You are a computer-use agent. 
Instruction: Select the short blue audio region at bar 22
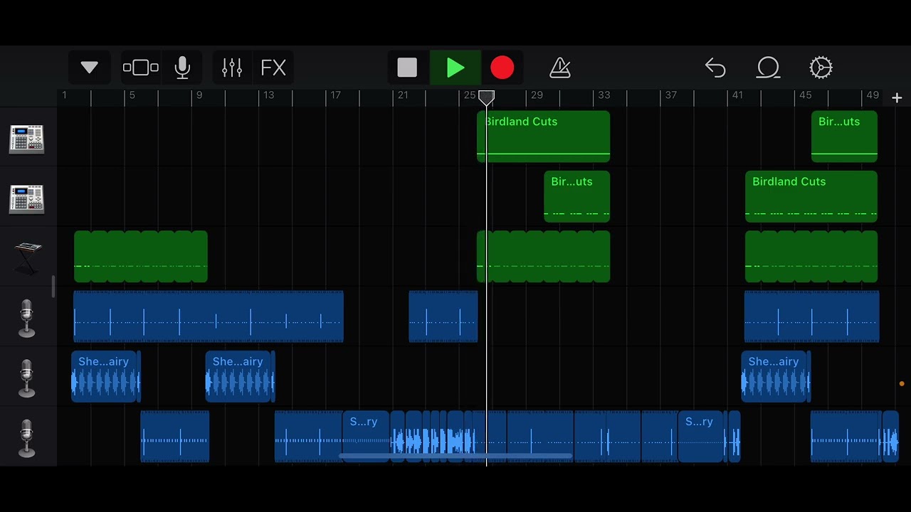click(x=443, y=316)
